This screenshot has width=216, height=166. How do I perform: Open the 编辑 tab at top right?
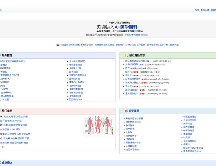pos(213,10)
